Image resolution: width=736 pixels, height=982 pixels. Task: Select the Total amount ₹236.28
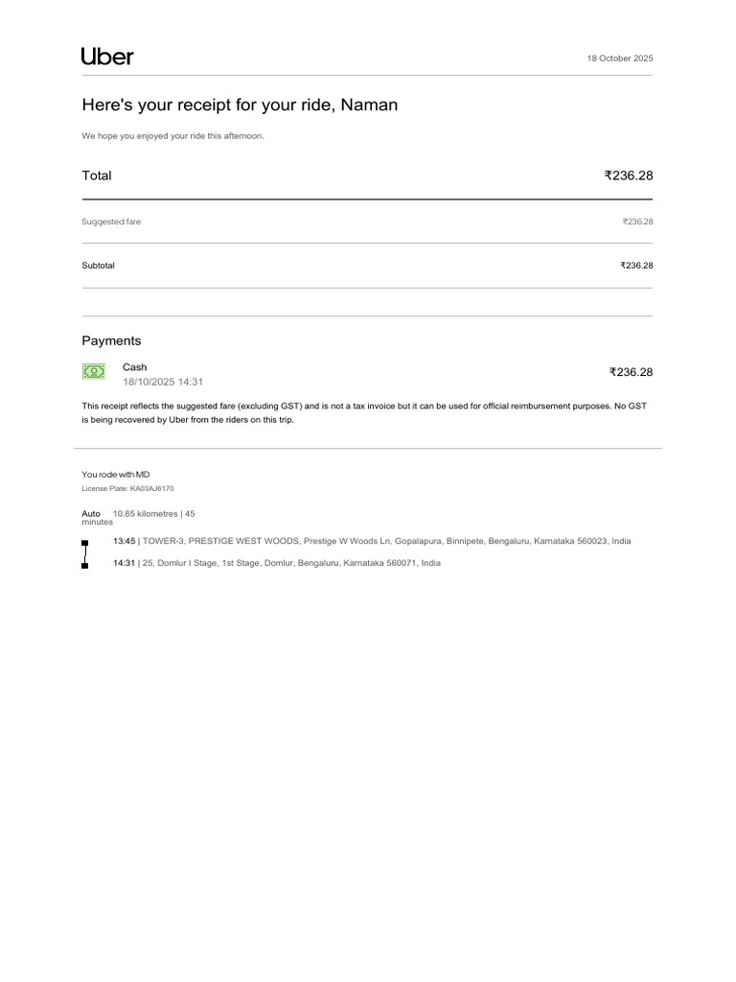tap(629, 175)
